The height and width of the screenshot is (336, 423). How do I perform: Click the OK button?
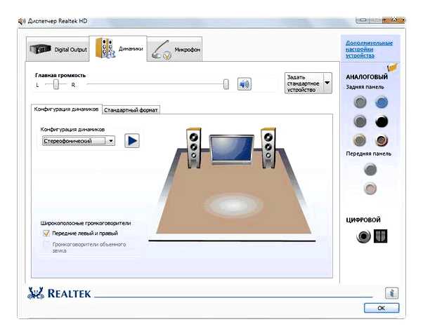tap(381, 308)
